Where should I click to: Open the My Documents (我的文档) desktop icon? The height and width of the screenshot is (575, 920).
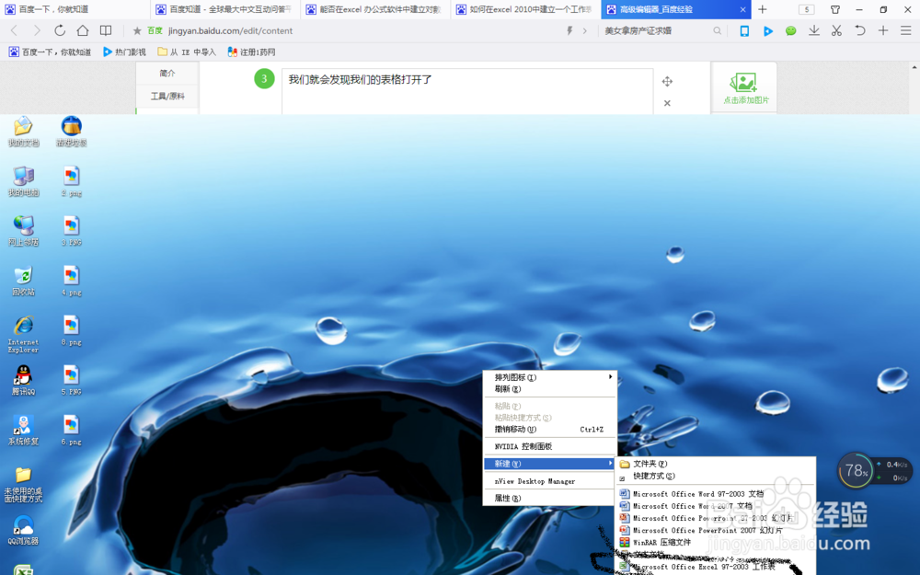tap(24, 131)
